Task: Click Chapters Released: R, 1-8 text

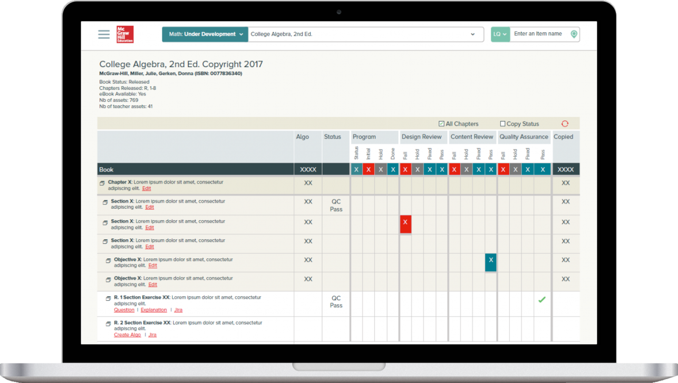Action: 128,88
